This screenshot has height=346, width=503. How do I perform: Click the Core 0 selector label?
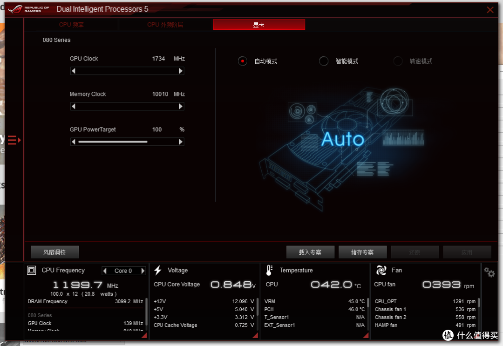(x=123, y=271)
